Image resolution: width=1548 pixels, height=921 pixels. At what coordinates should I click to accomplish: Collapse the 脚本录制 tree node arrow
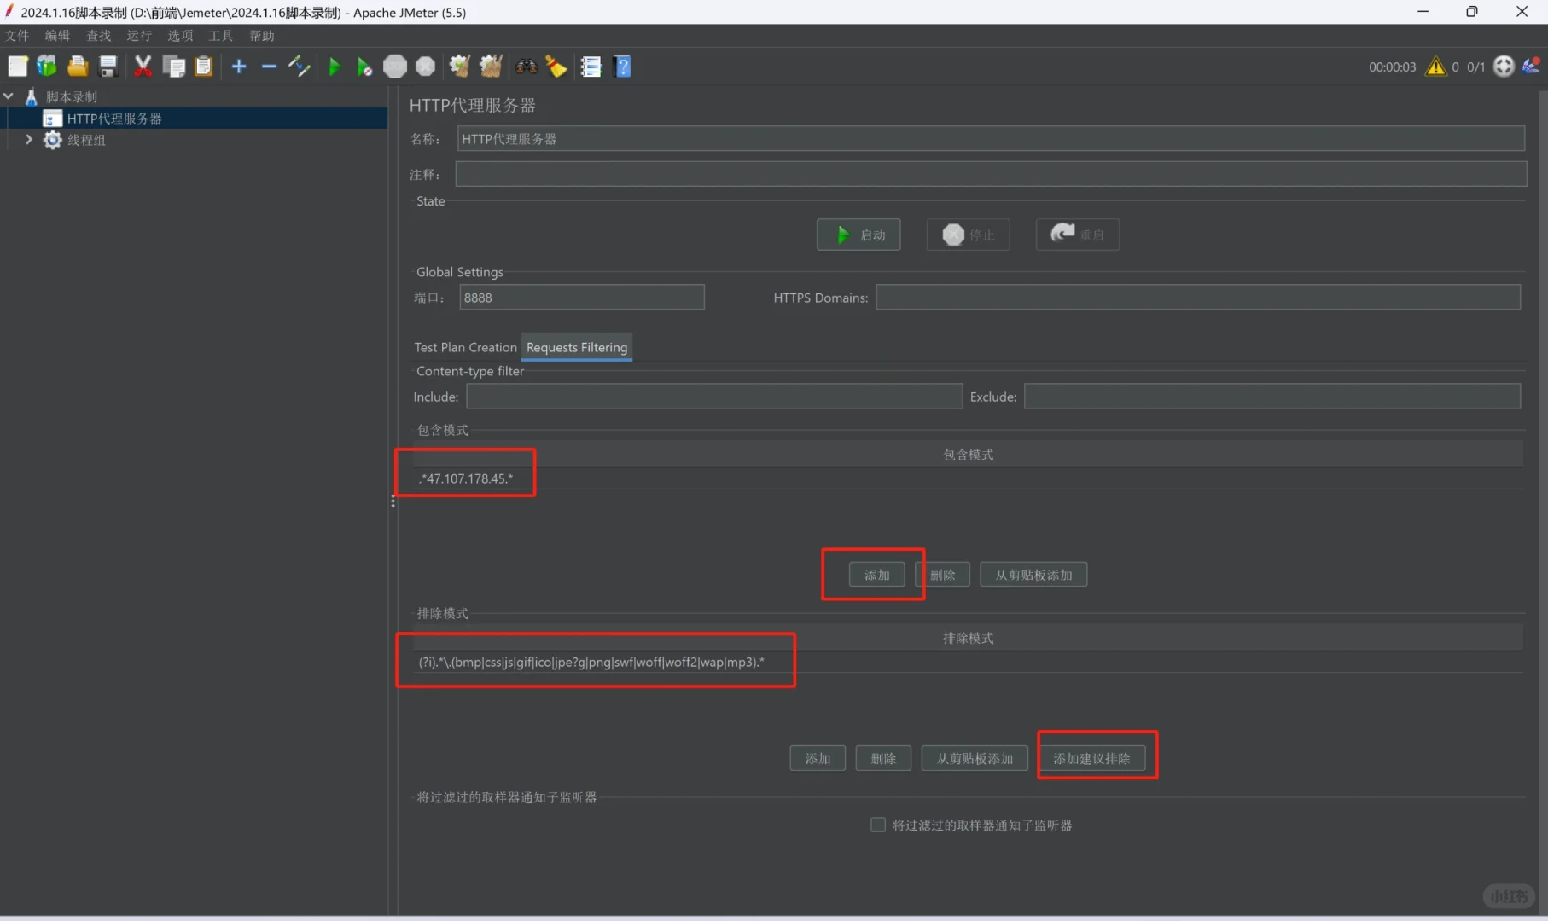tap(9, 96)
